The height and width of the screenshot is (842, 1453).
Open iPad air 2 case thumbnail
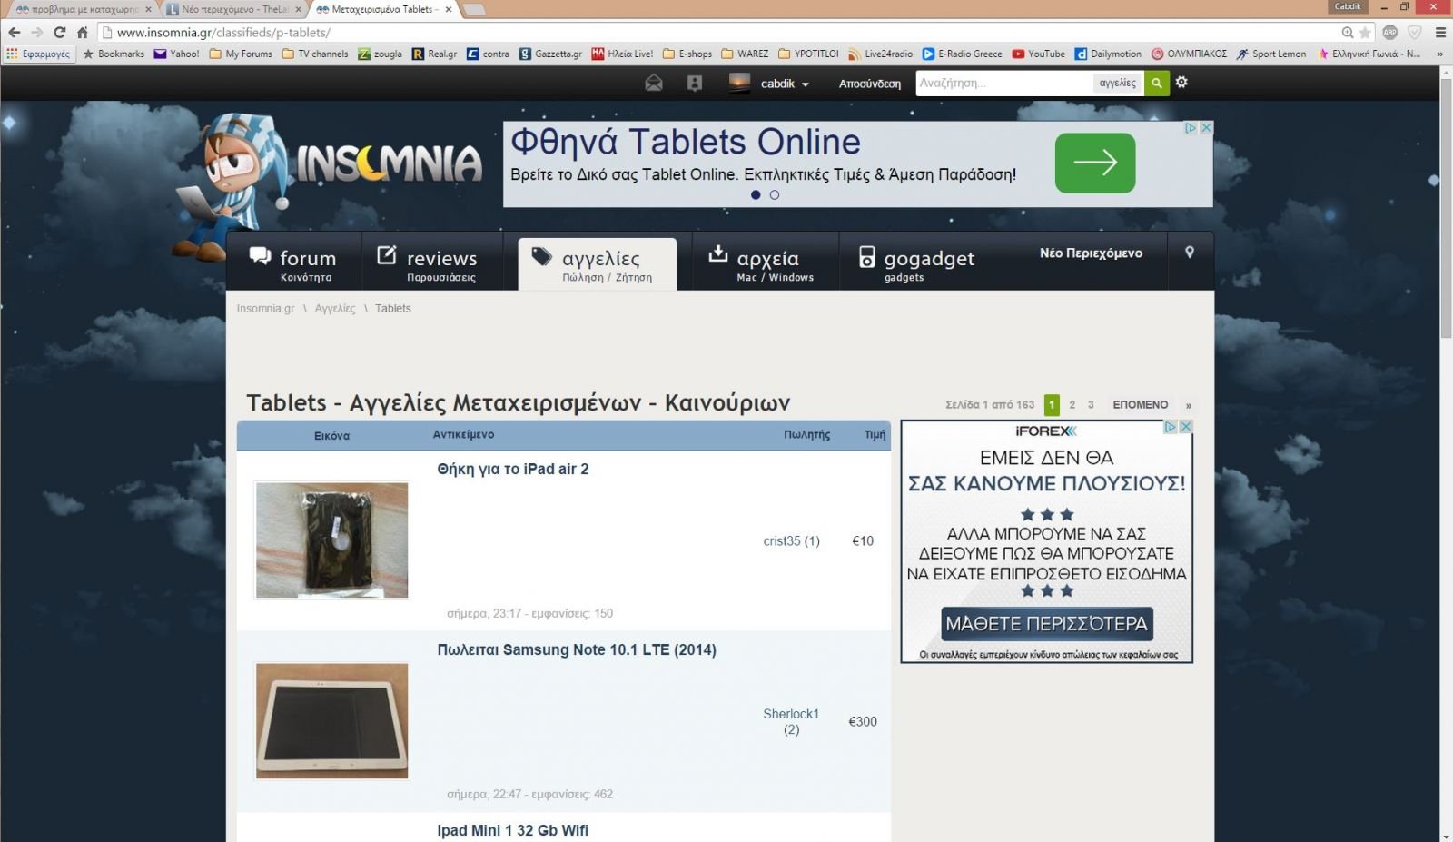coord(332,540)
